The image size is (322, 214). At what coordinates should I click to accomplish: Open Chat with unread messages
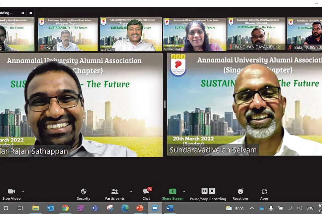coord(146,192)
